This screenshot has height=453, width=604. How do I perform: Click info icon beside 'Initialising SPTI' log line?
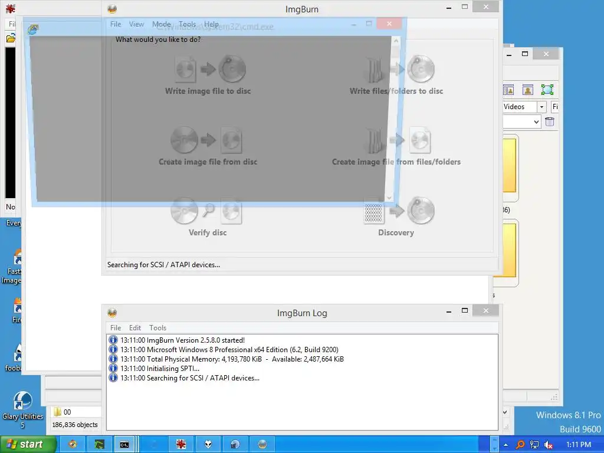113,369
